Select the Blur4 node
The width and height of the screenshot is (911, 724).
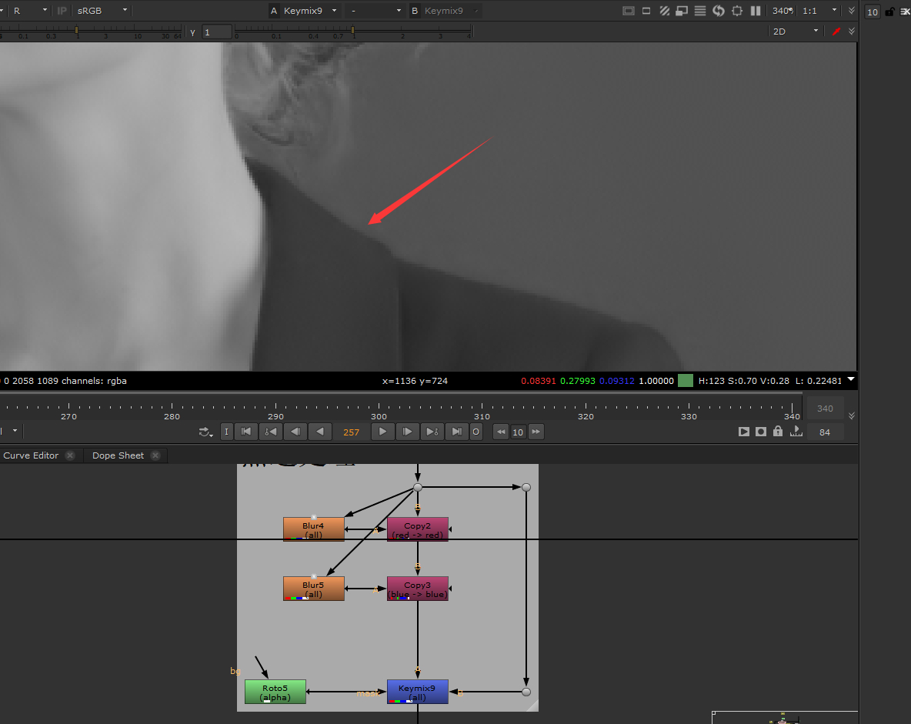coord(314,529)
